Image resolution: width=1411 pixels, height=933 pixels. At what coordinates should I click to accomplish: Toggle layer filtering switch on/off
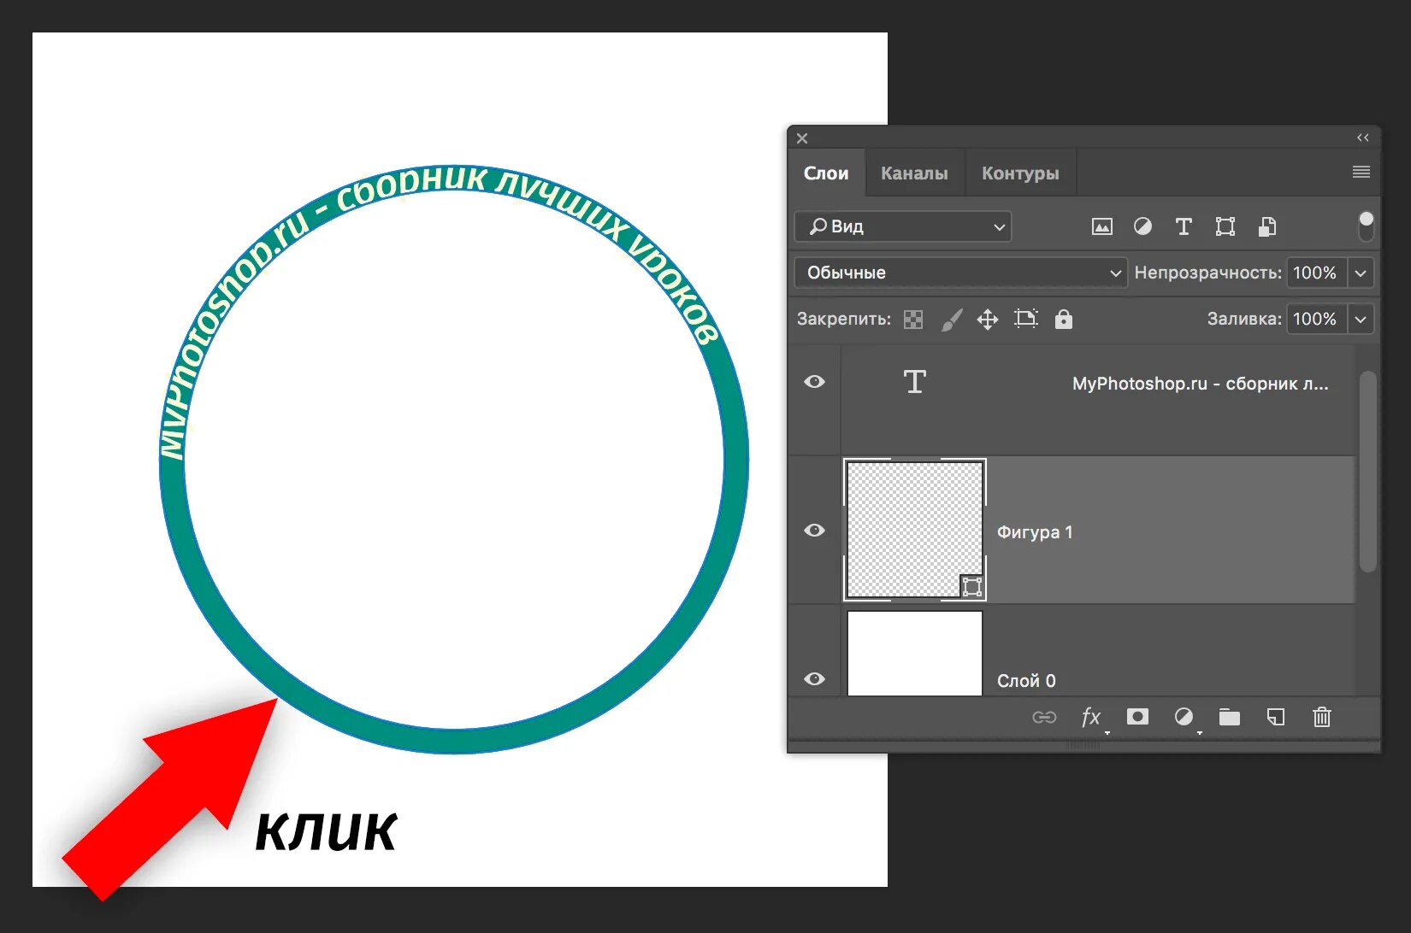(1366, 226)
